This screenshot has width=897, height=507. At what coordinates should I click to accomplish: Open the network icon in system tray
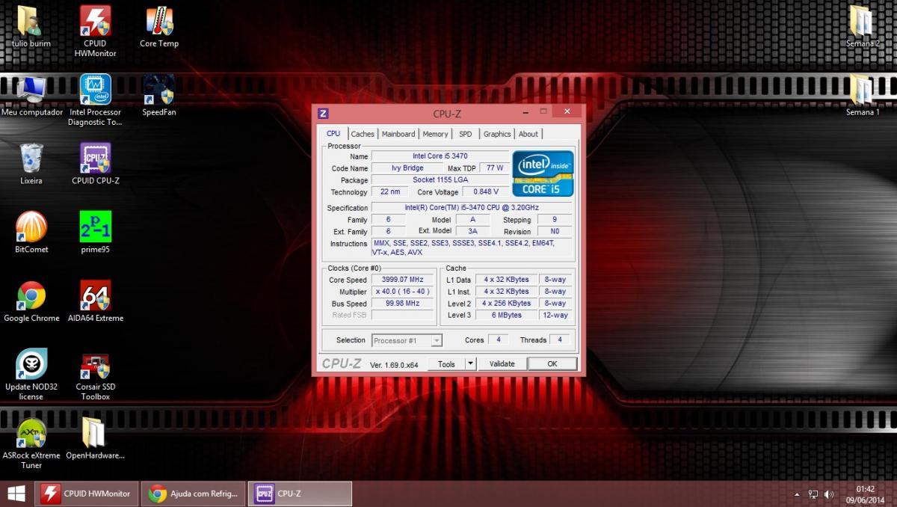pos(813,494)
